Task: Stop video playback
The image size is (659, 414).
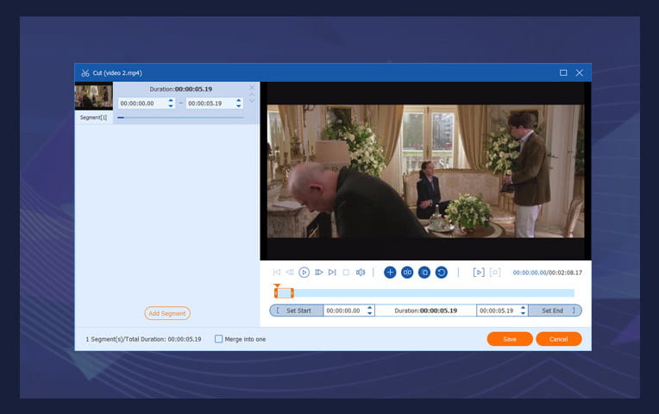Action: coord(346,273)
